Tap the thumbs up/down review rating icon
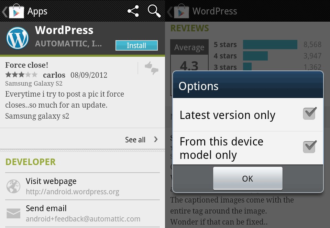Viewport: 330px width, 228px height. click(152, 68)
